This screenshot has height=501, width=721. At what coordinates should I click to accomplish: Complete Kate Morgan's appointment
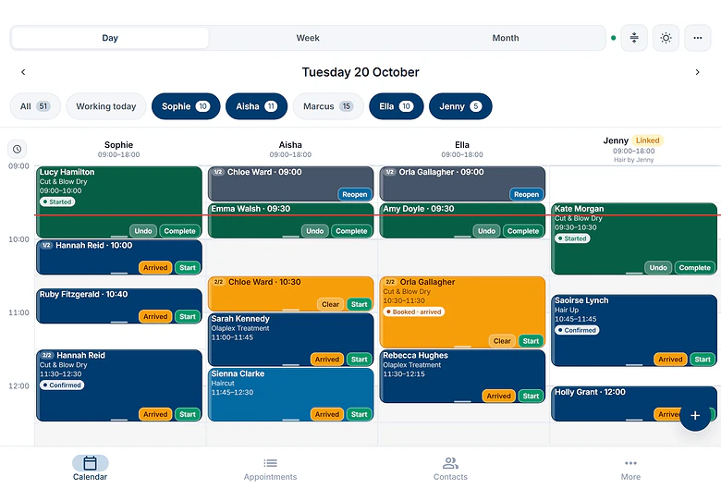[x=695, y=267]
